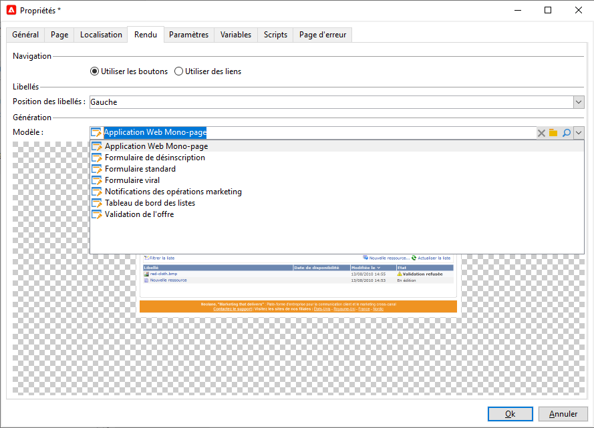Choose Notifications des opérations marketing template

(337, 192)
